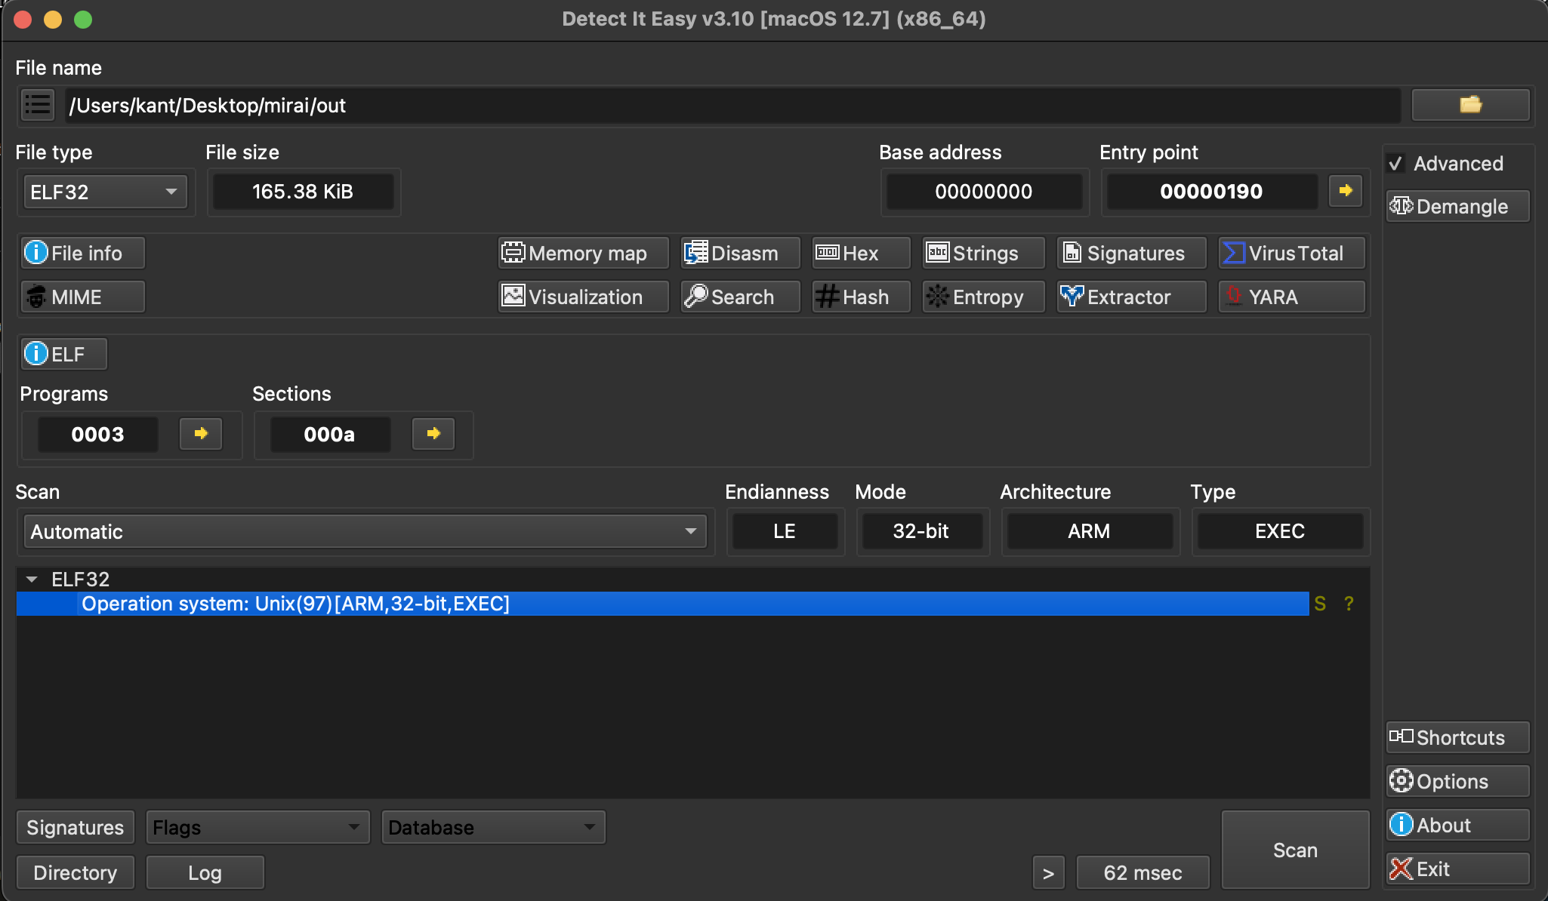Open the Flags dropdown
This screenshot has height=901, width=1548.
257,827
